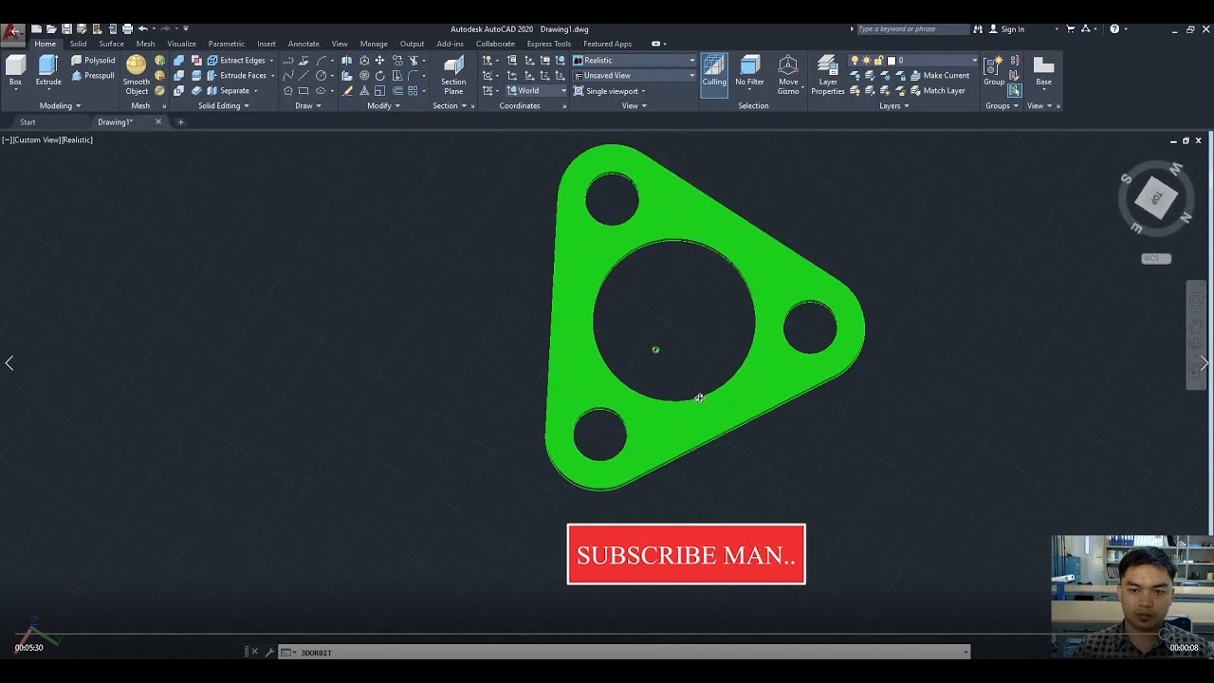Go to the Express Tools tab
The image size is (1214, 683).
coord(549,44)
